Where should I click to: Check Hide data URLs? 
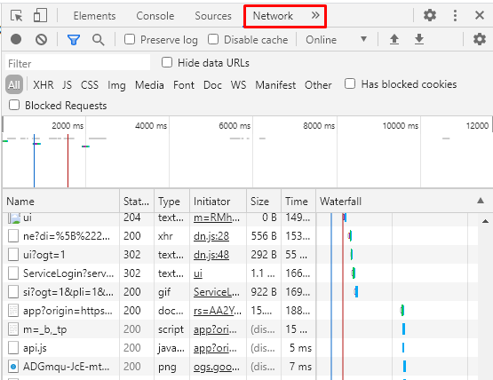(167, 62)
